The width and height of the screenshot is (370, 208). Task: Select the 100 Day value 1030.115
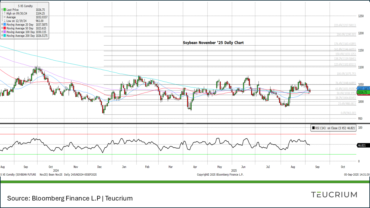point(41,32)
